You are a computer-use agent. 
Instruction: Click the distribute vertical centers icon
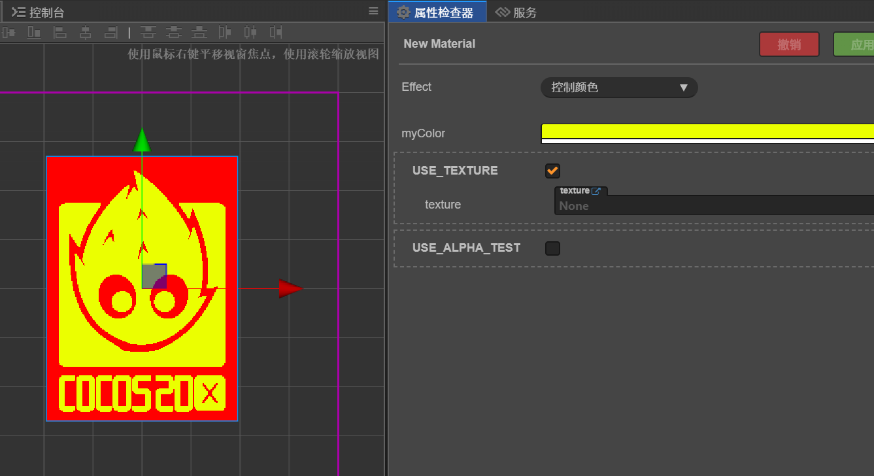tap(174, 32)
